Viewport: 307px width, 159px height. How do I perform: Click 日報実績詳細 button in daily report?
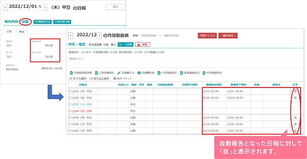coord(62,22)
